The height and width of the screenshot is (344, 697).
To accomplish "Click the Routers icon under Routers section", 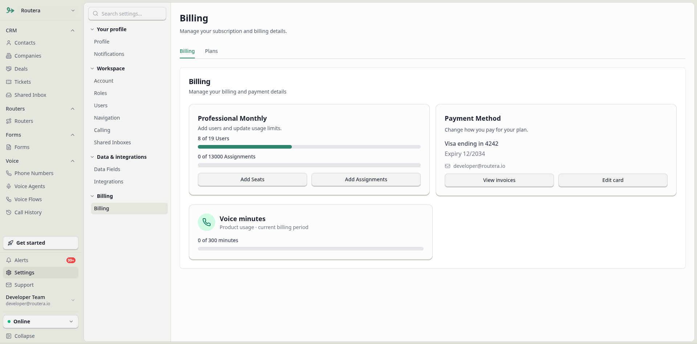I will point(9,121).
